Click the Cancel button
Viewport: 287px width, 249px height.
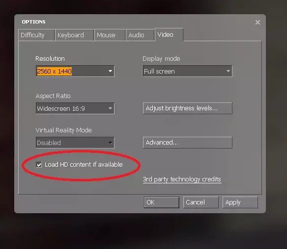click(x=201, y=202)
